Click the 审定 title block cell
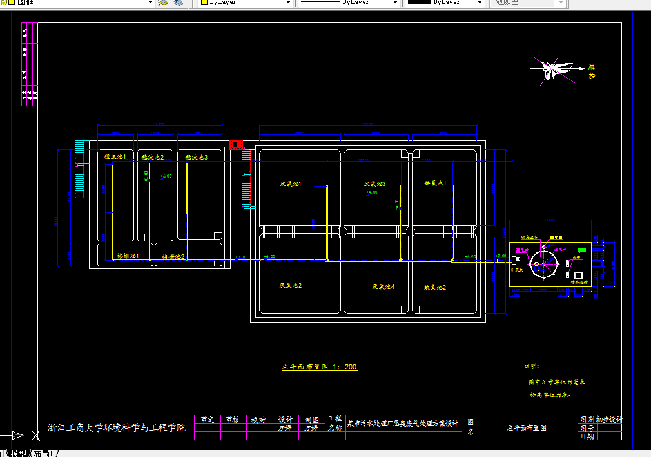The width and height of the screenshot is (651, 457). click(207, 419)
